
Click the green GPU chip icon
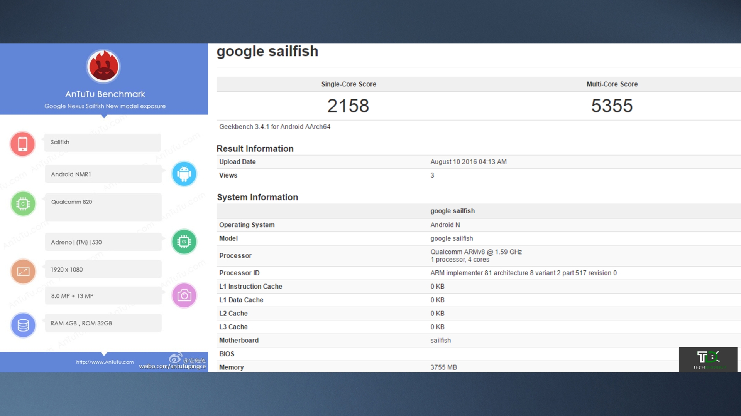click(x=184, y=242)
